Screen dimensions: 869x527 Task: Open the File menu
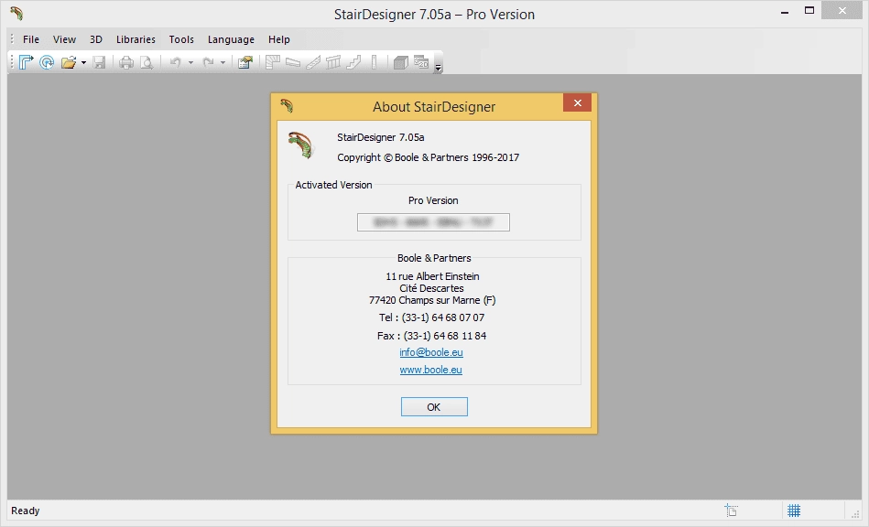coord(31,39)
